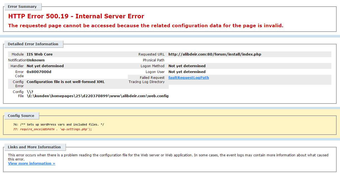Image resolution: width=340 pixels, height=173 pixels.
Task: Click Logon User value Not yet determined
Action: pyautogui.click(x=187, y=72)
